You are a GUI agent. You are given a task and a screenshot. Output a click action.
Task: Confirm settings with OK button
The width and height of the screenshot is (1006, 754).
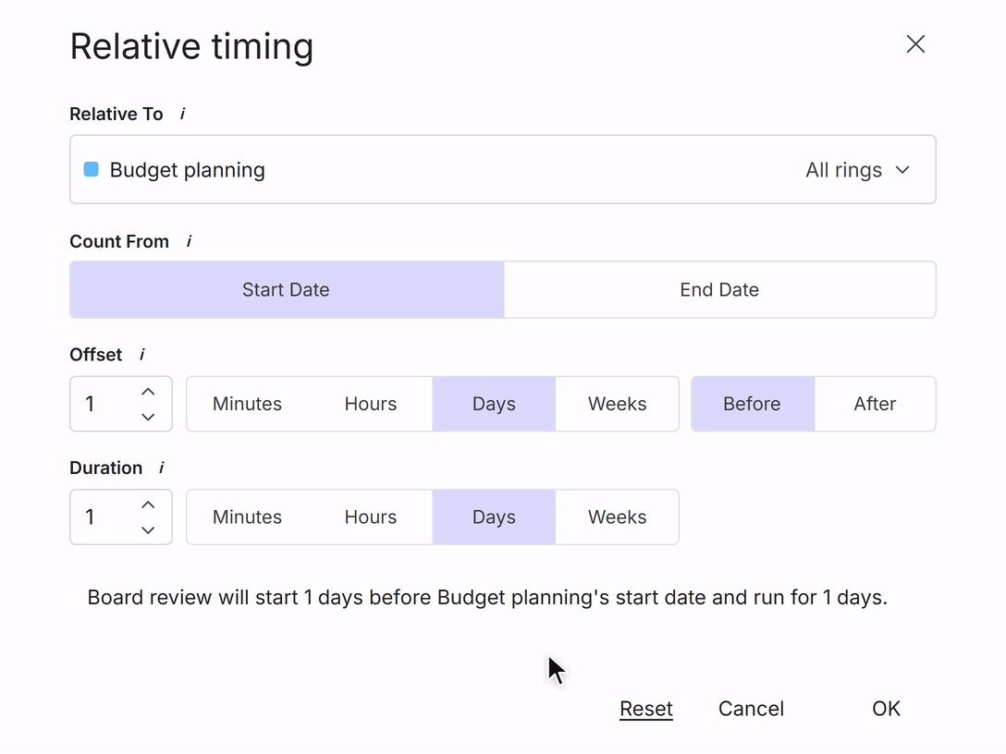coord(886,709)
